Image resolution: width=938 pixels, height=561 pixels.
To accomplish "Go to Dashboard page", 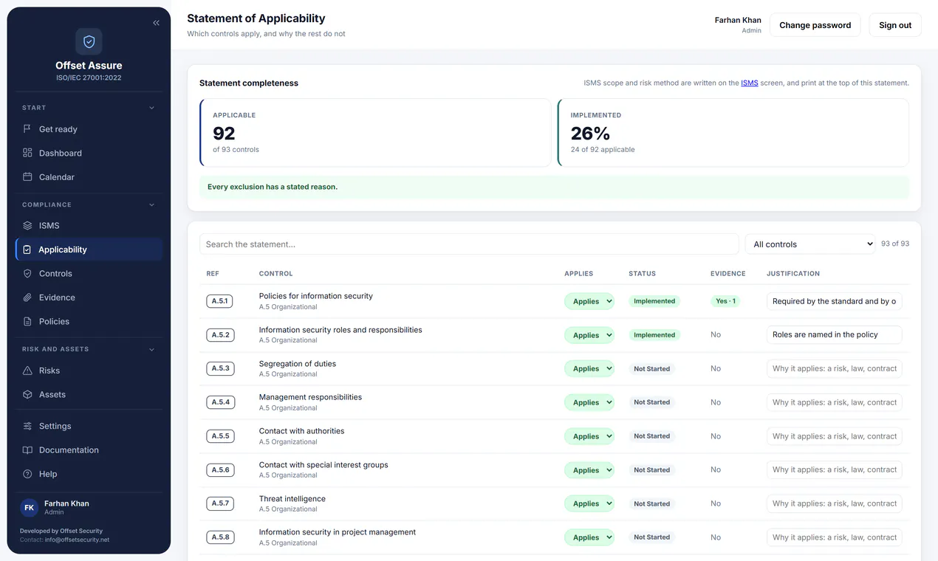I will (89, 153).
